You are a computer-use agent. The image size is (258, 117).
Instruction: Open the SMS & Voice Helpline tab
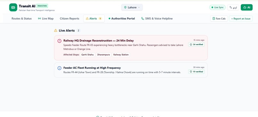coord(157,18)
